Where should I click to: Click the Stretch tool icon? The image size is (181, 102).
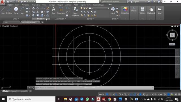[x=33, y=15]
